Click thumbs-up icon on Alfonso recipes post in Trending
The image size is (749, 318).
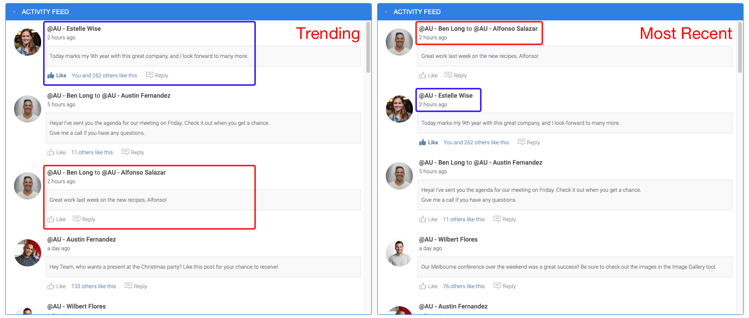tap(51, 219)
